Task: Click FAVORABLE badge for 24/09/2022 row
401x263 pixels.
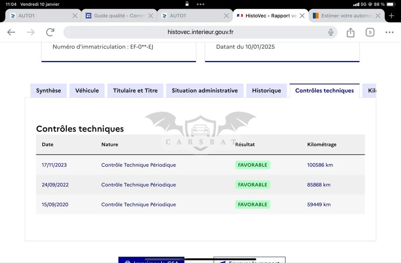Action: (x=253, y=185)
